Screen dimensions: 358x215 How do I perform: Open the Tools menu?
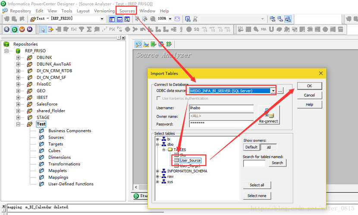click(x=67, y=11)
